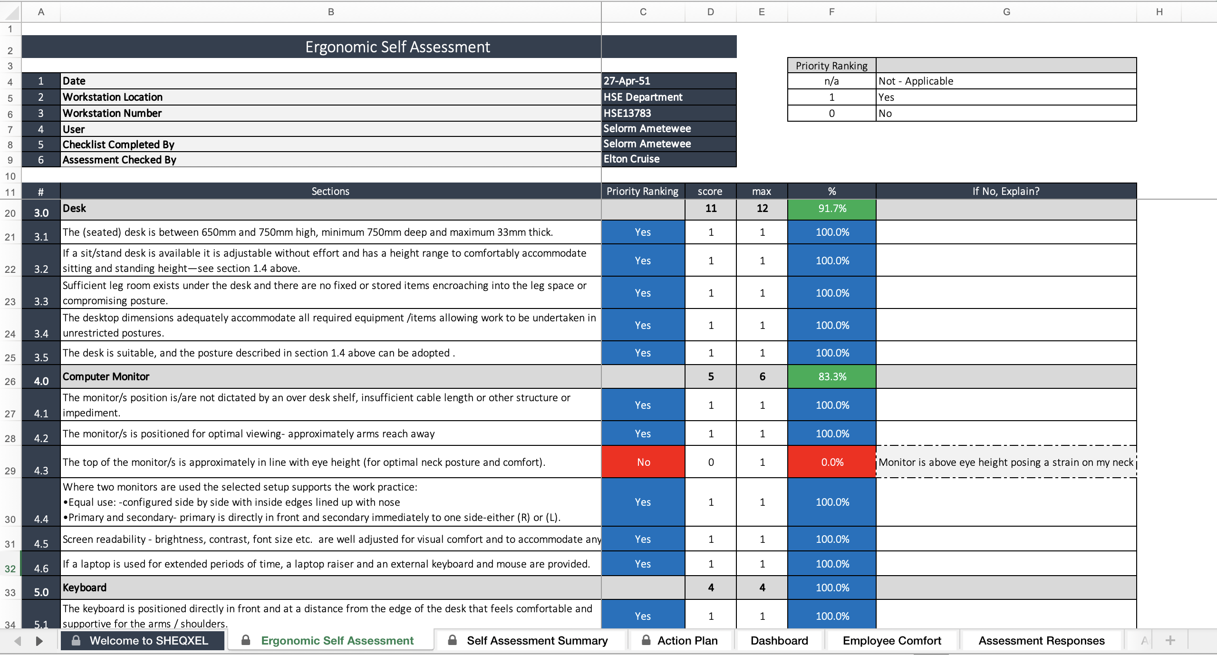Click the Computer Monitor max value 6
Image resolution: width=1217 pixels, height=655 pixels.
pyautogui.click(x=762, y=376)
